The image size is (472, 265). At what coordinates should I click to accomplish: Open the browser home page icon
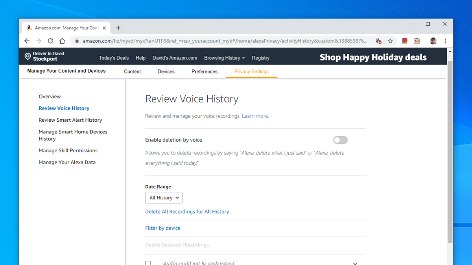pyautogui.click(x=62, y=41)
